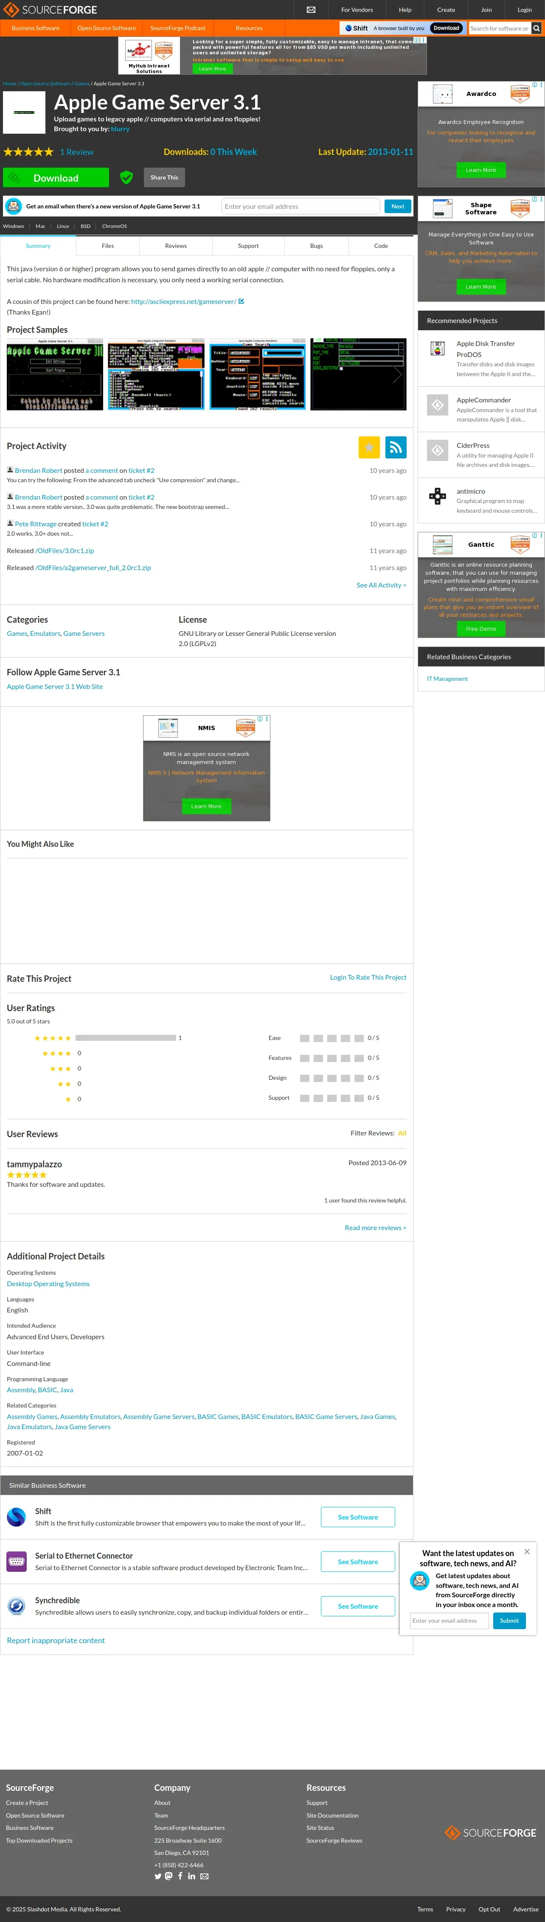This screenshot has width=545, height=1922.
Task: Click See Software for Synchredible
Action: click(x=358, y=1606)
